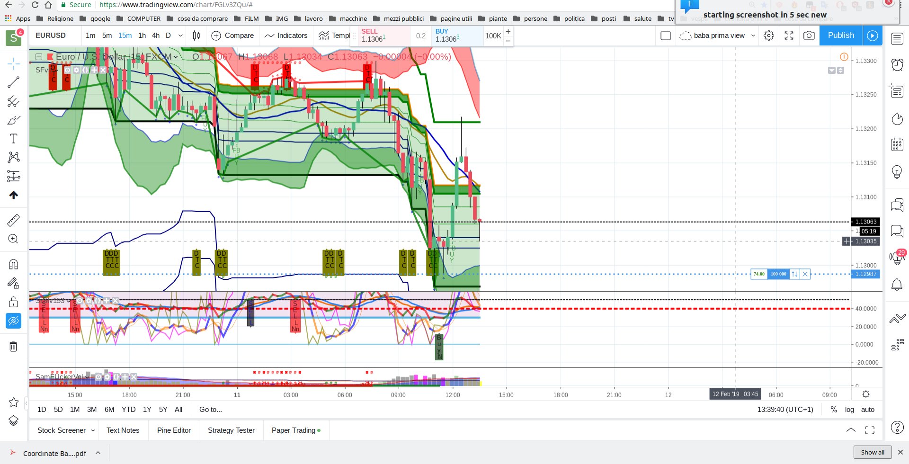Select the ruler measure tool
The height and width of the screenshot is (464, 909).
coord(13,220)
